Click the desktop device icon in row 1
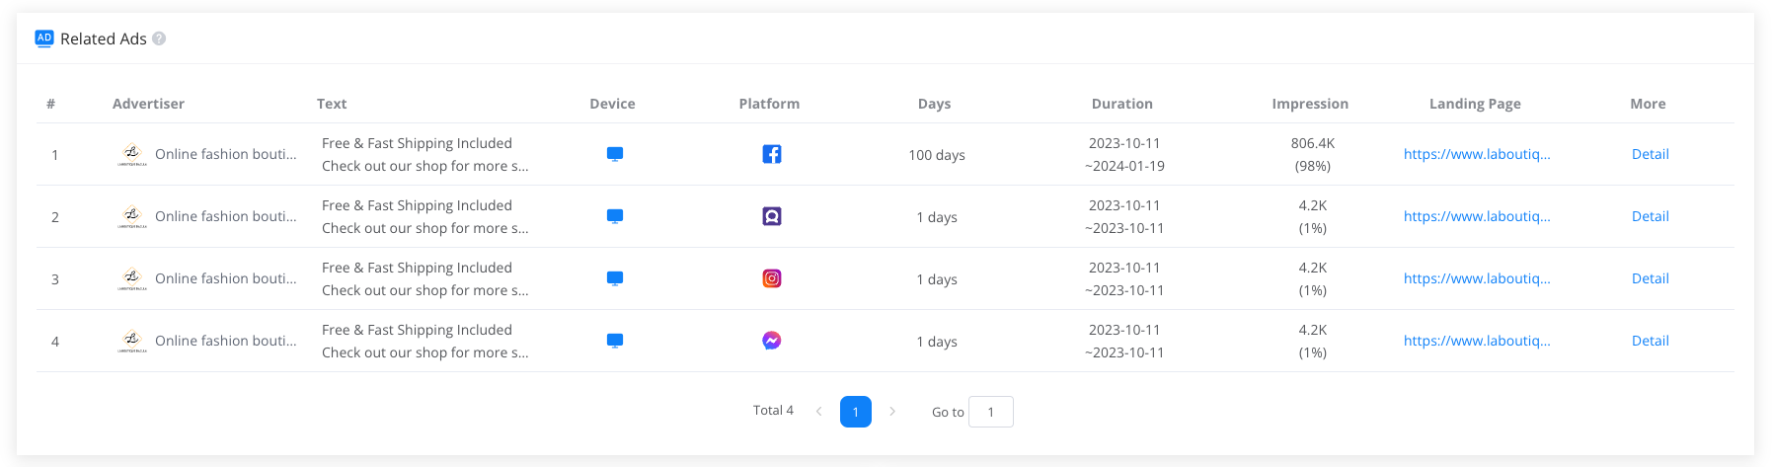 click(x=615, y=154)
